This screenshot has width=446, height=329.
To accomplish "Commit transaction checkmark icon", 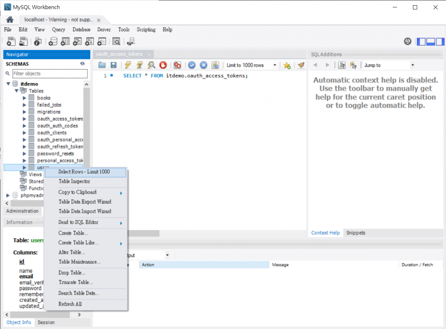I will tap(192, 65).
